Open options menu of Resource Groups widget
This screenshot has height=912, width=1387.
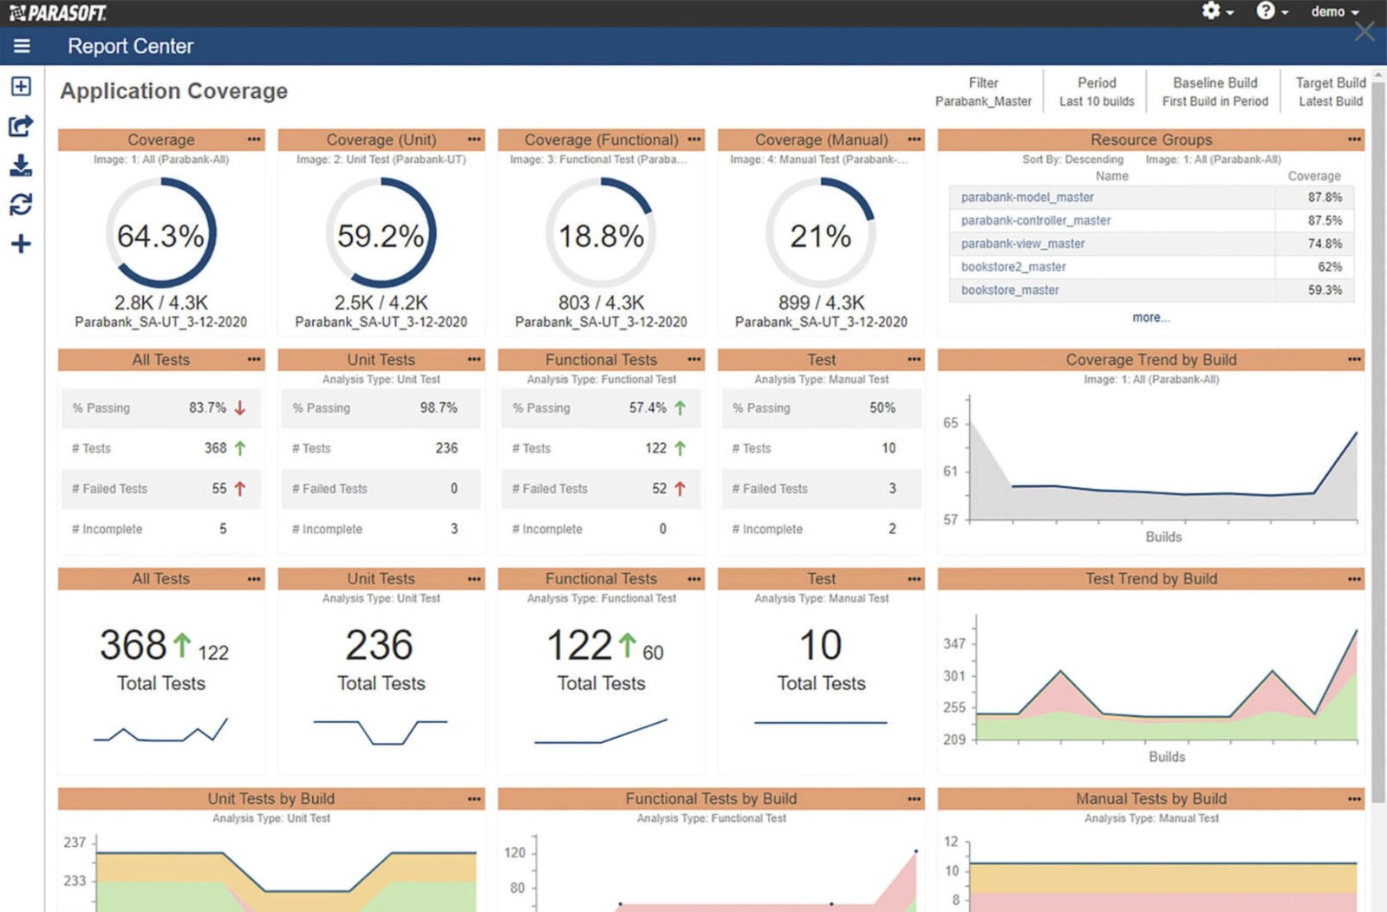1354,139
